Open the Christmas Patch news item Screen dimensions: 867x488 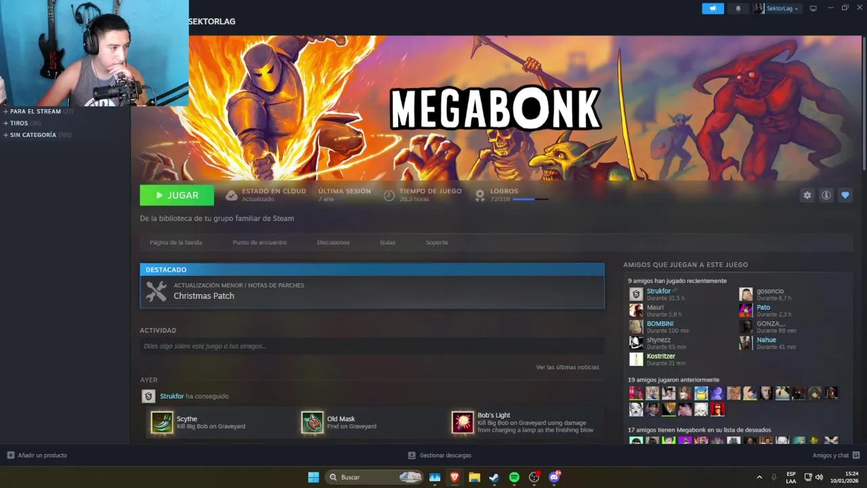coord(372,291)
